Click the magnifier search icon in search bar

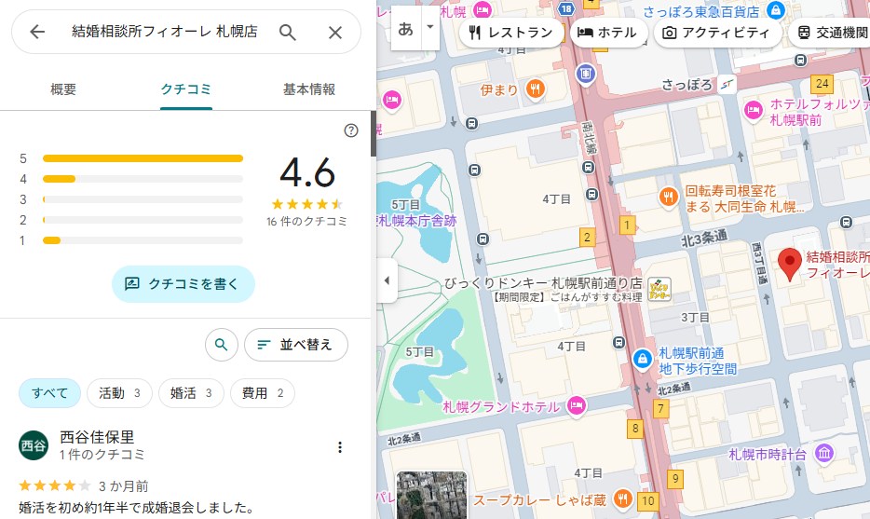coord(288,33)
